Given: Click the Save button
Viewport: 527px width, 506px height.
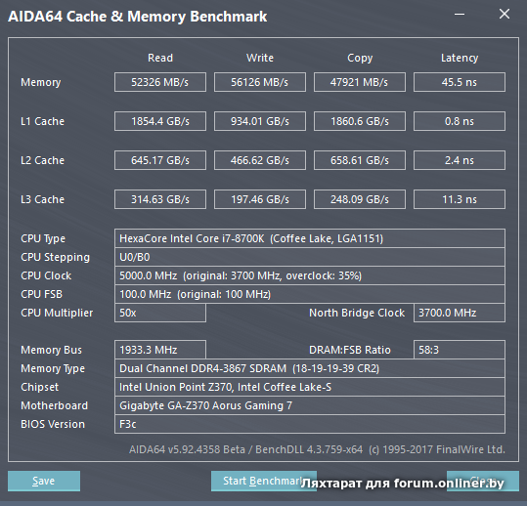Looking at the screenshot, I should coord(44,481).
